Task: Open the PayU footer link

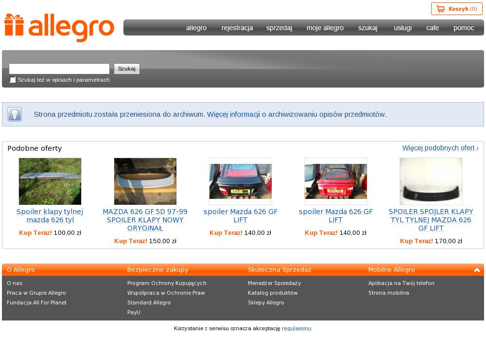Action: 134,312
